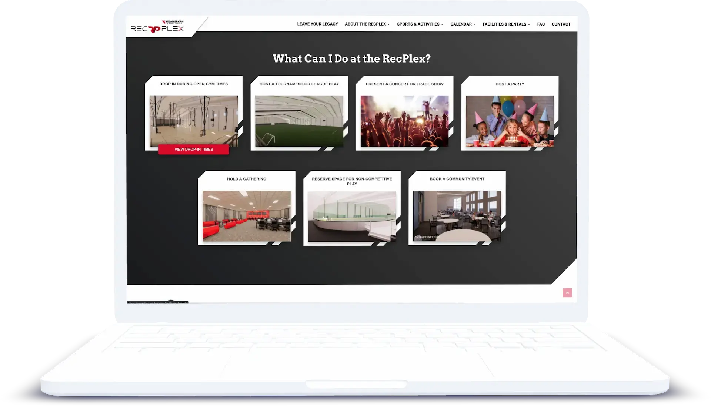This screenshot has width=711, height=406.
Task: Click the Host a Party card title text
Action: point(510,84)
